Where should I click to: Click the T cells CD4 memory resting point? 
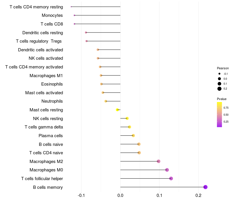(x=71, y=7)
